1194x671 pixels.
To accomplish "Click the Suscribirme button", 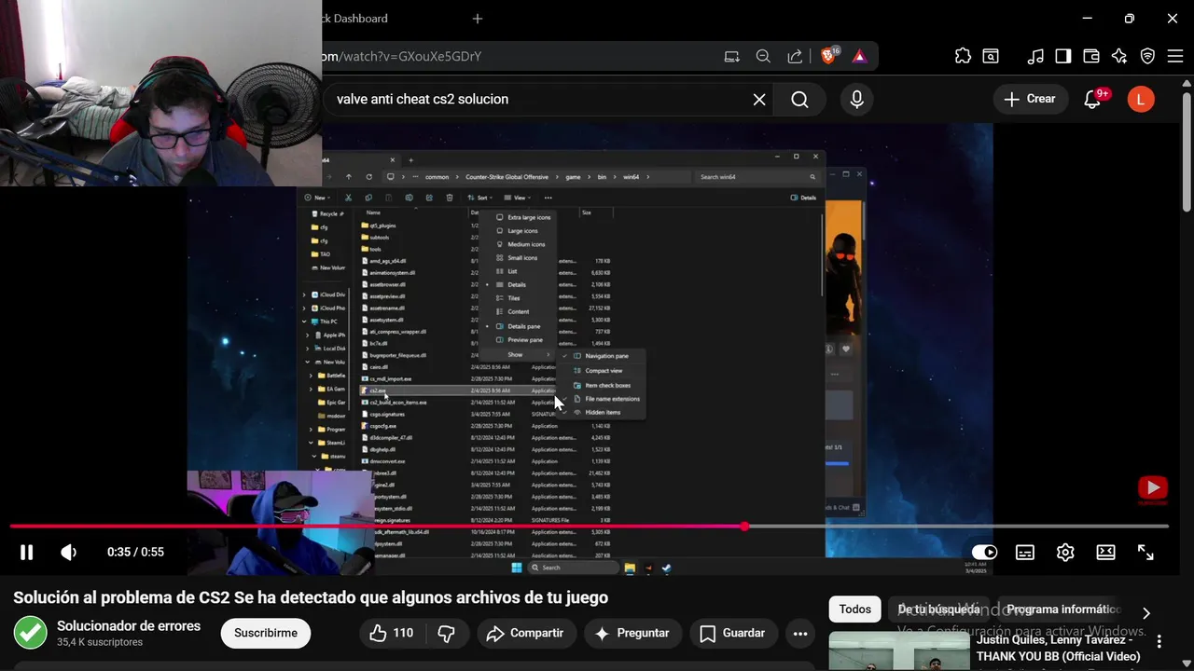I will tap(266, 633).
